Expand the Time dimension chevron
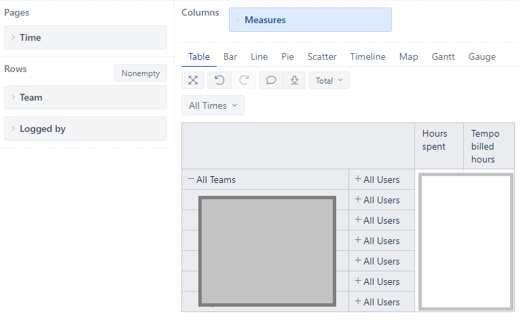 point(14,37)
